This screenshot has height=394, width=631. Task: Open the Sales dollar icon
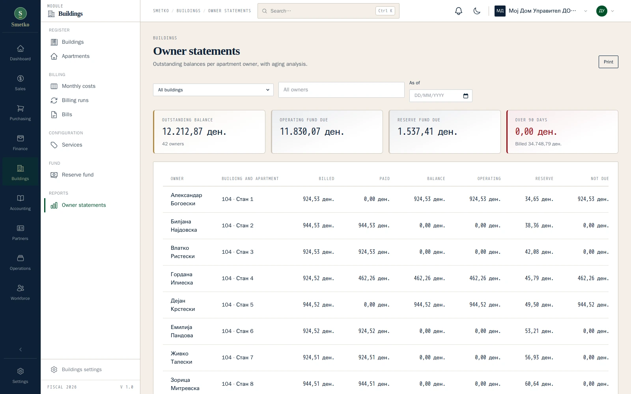(21, 78)
